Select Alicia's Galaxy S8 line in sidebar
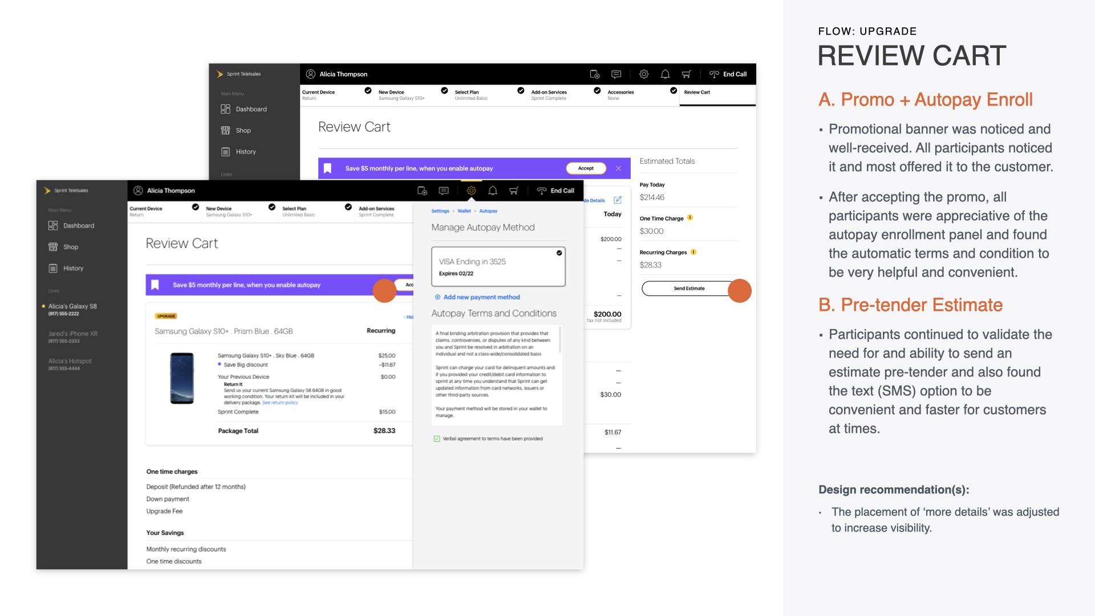 point(72,310)
